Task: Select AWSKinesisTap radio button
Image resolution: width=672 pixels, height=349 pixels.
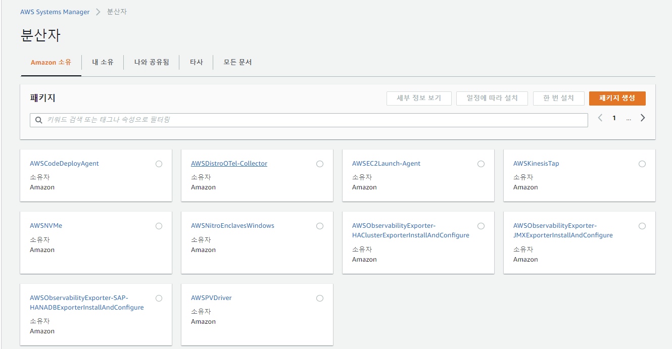Action: pyautogui.click(x=642, y=164)
